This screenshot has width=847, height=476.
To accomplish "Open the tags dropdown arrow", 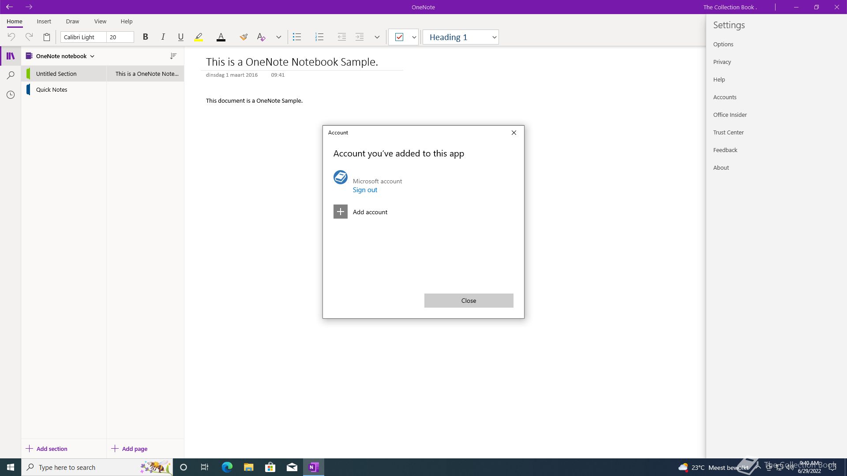I will coord(414,37).
